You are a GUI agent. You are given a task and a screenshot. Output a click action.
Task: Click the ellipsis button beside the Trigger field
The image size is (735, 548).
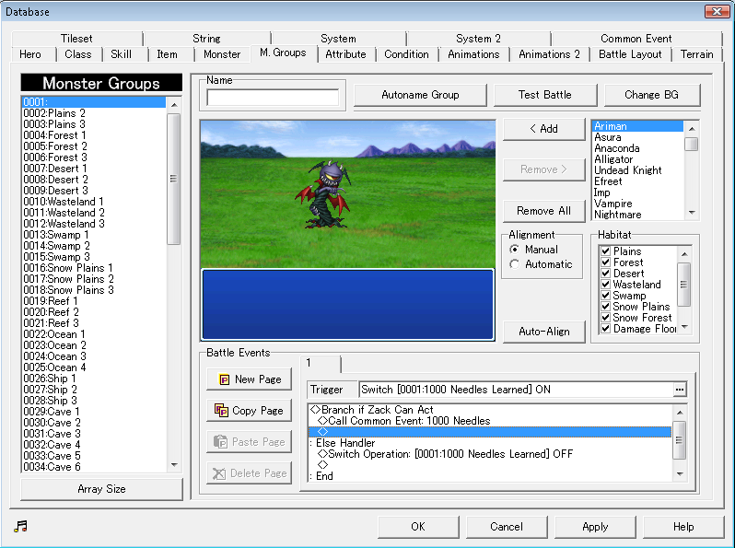point(680,390)
